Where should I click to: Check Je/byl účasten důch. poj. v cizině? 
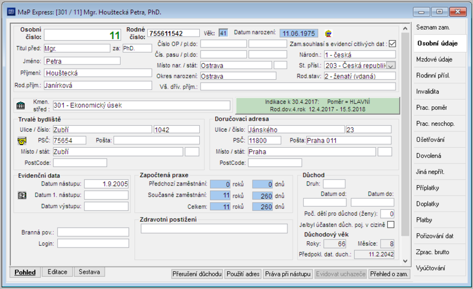[x=391, y=225]
